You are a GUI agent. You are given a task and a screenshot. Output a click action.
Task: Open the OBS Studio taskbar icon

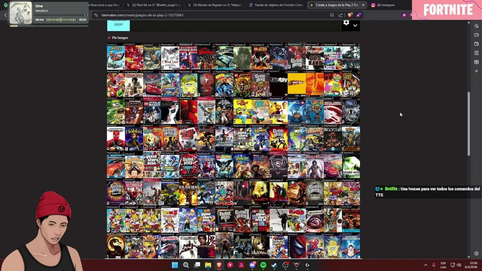coord(285,265)
